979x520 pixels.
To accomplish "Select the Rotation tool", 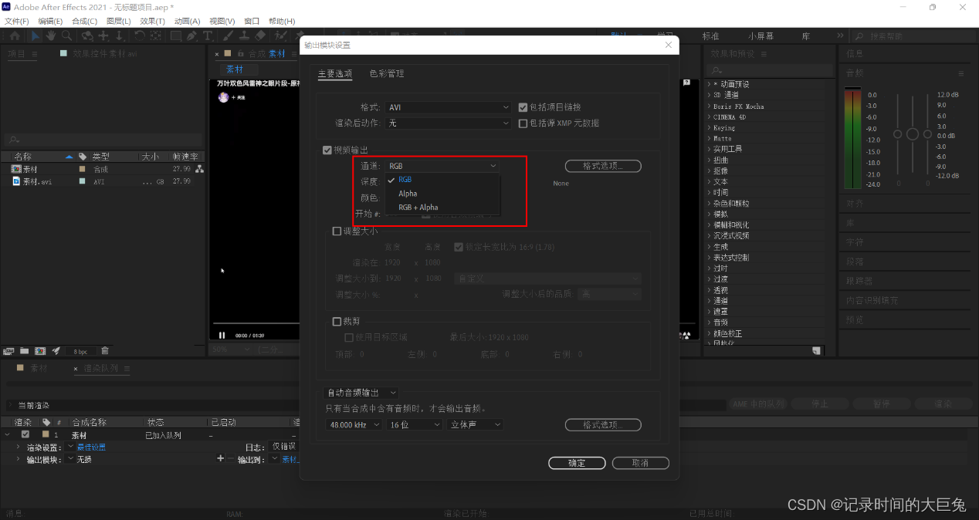I will point(140,35).
